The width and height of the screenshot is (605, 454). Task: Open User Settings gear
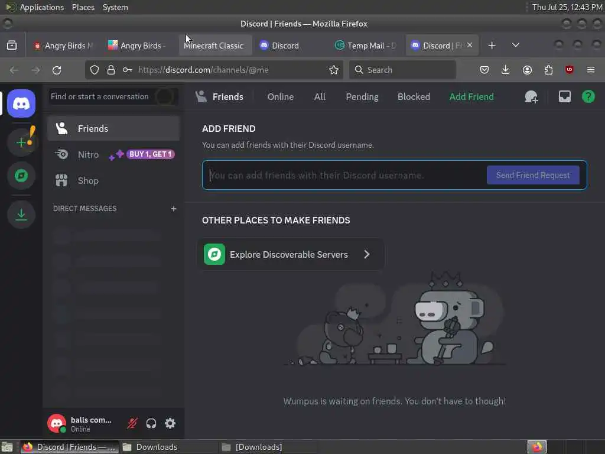(x=170, y=423)
